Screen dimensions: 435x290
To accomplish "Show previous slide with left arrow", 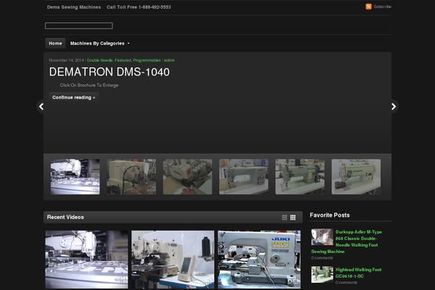I will (41, 107).
